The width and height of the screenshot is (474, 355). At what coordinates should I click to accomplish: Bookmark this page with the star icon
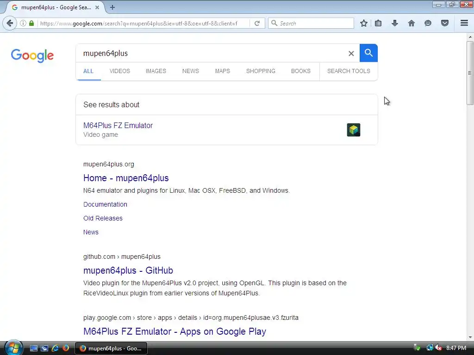point(364,23)
